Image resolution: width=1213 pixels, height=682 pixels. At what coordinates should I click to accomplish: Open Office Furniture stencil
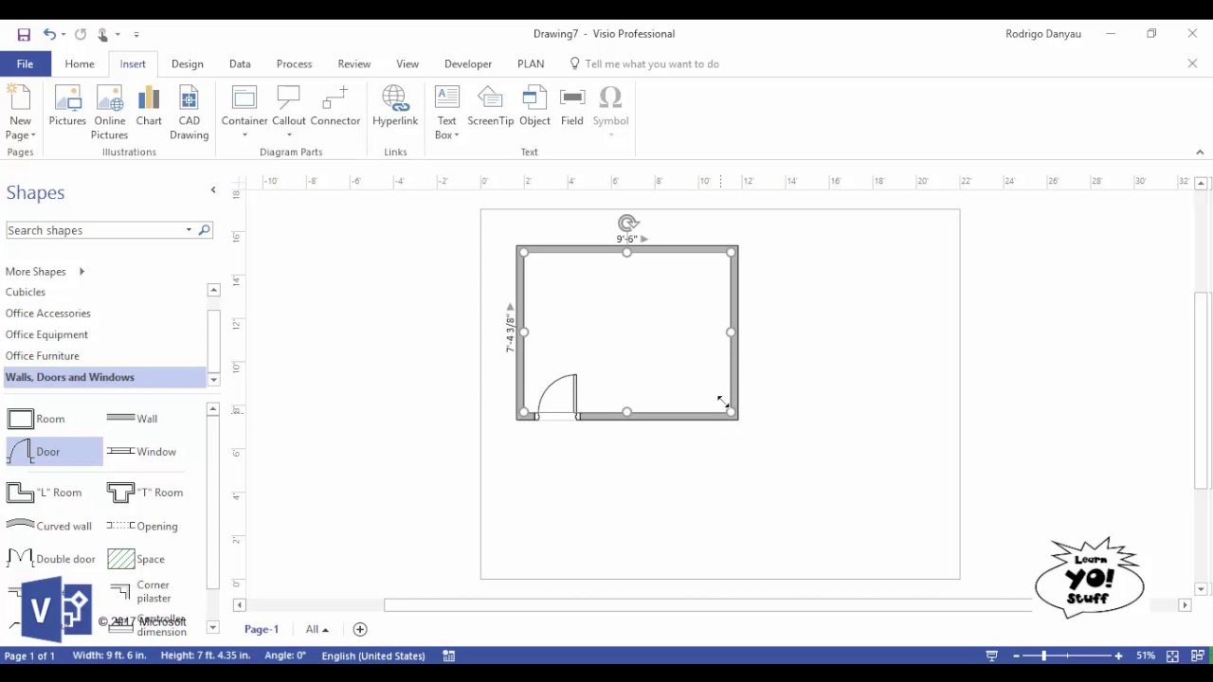(43, 356)
